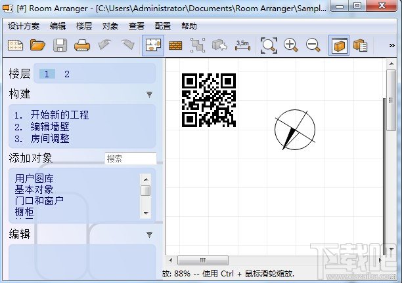Select 橱柜 category
Screen dimensions: 402x283
coord(24,212)
